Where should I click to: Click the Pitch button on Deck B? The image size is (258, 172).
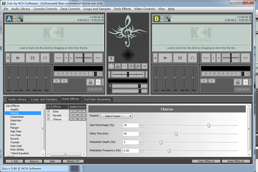point(245,58)
